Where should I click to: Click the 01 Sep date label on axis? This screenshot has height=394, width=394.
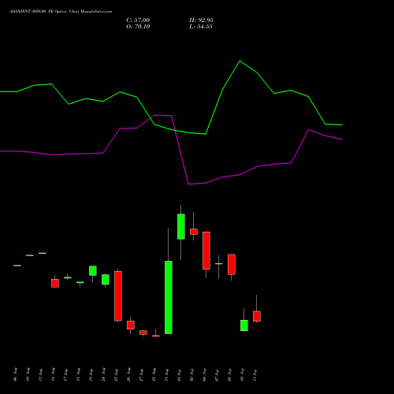[x=179, y=375]
